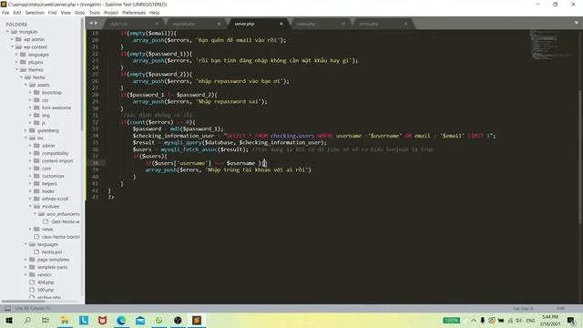This screenshot has width=583, height=328.
Task: Open the Project menu
Action: [x=111, y=13]
